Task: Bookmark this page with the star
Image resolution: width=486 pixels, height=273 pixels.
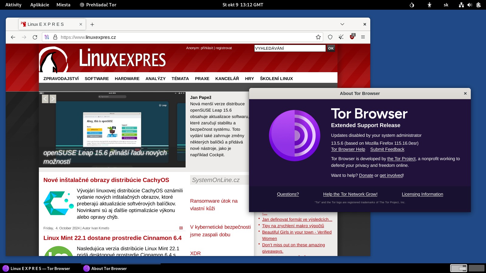Action: pyautogui.click(x=318, y=37)
